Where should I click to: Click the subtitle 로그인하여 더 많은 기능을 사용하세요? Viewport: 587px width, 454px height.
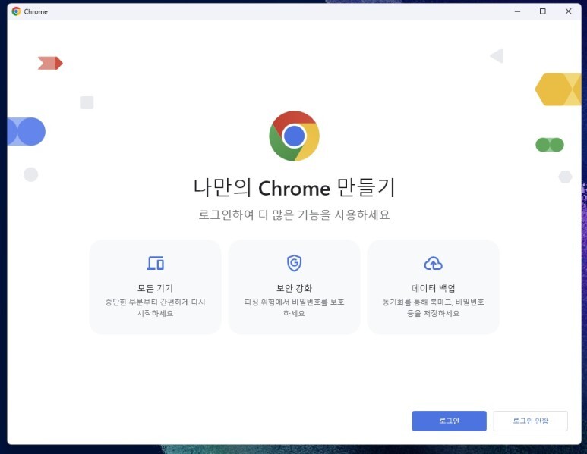[x=294, y=214]
